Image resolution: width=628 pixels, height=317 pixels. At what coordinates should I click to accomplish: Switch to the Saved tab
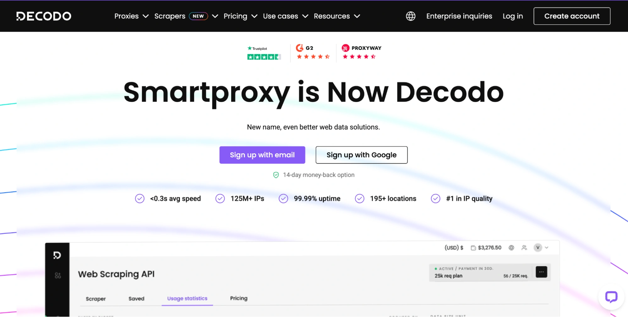(136, 299)
